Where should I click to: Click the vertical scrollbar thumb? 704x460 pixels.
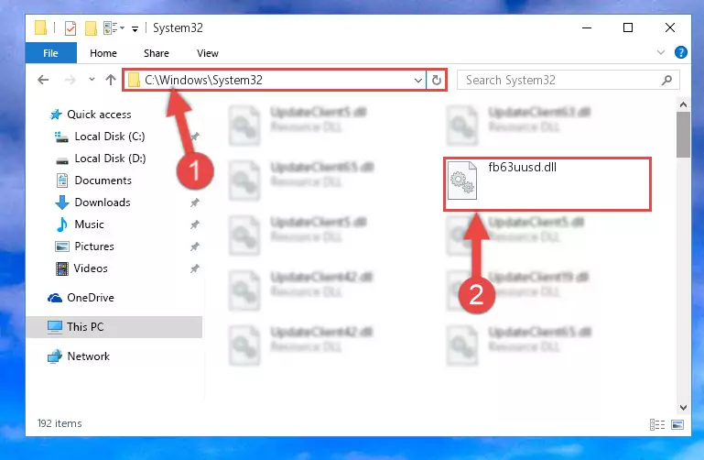[683, 135]
